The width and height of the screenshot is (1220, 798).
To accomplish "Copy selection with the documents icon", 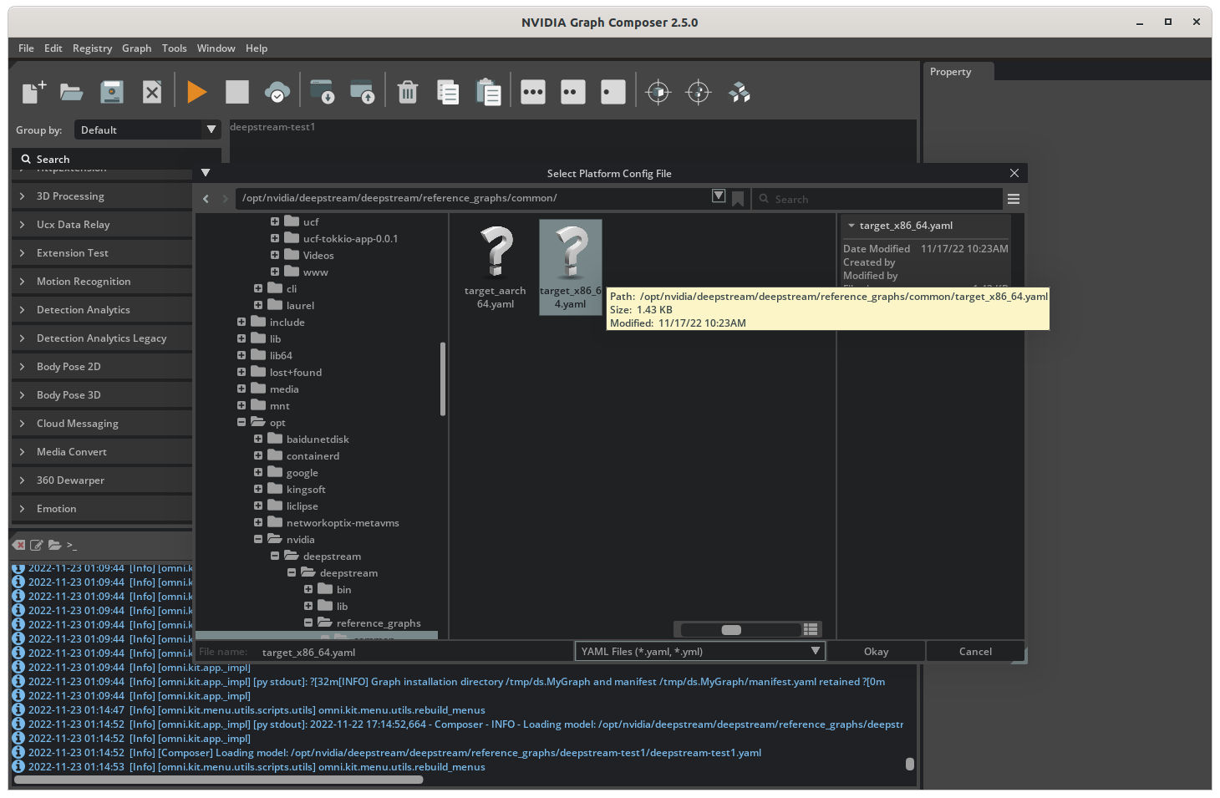I will (448, 92).
